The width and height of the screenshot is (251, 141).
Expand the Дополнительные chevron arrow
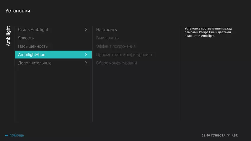coord(86,63)
